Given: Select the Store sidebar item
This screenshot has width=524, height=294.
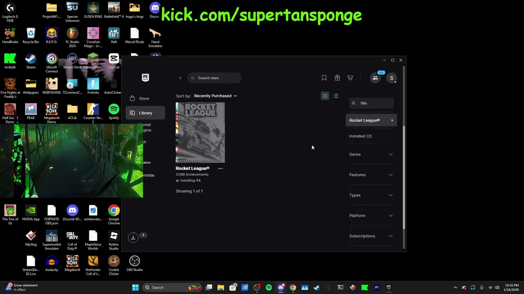Looking at the screenshot, I should coord(145,98).
